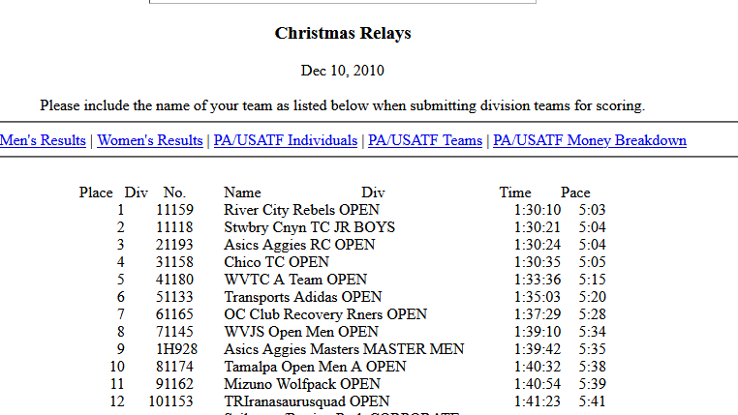Screen dimensions: 738x415
Task: Click the Asics Aggies RC OPEN entry
Action: [x=299, y=245]
